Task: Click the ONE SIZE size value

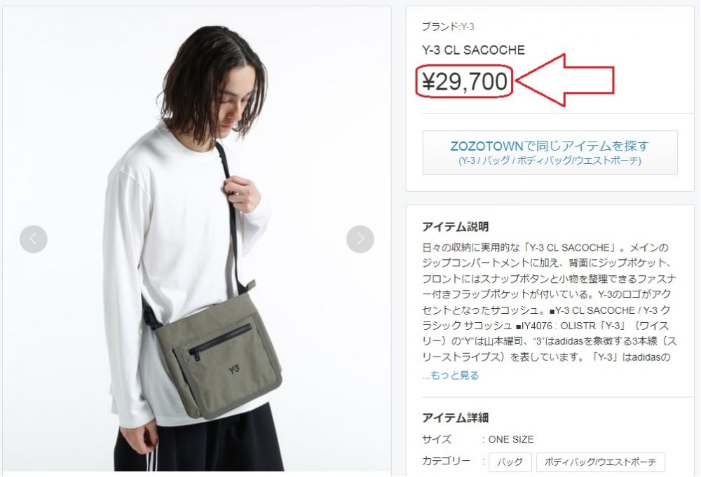Action: pyautogui.click(x=511, y=439)
